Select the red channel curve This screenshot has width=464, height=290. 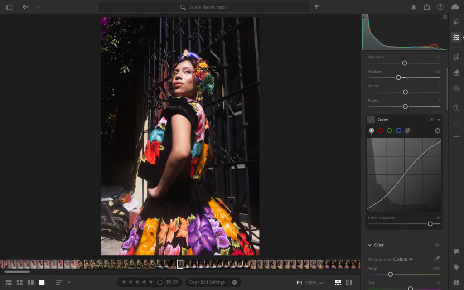tap(381, 130)
